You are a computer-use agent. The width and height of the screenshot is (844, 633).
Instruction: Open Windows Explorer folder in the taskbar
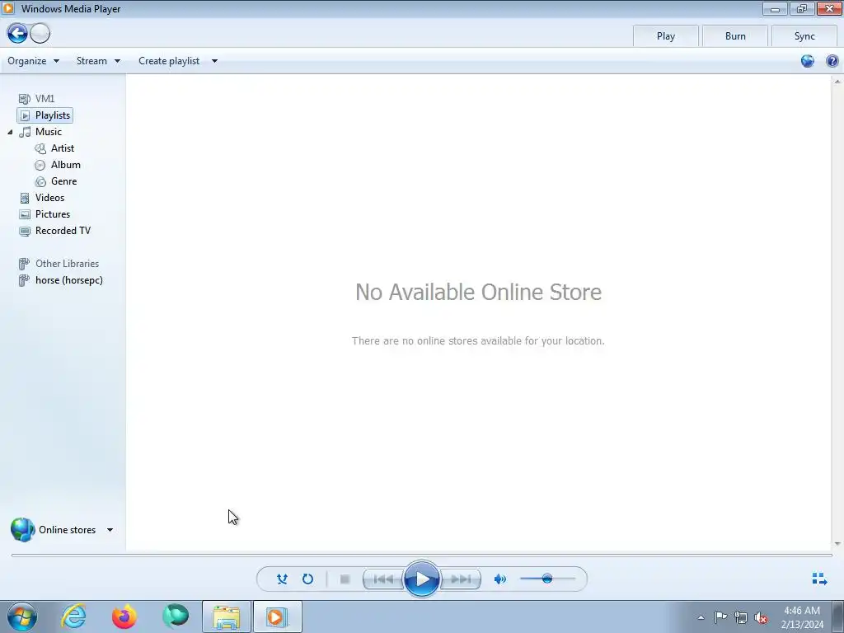point(227,617)
